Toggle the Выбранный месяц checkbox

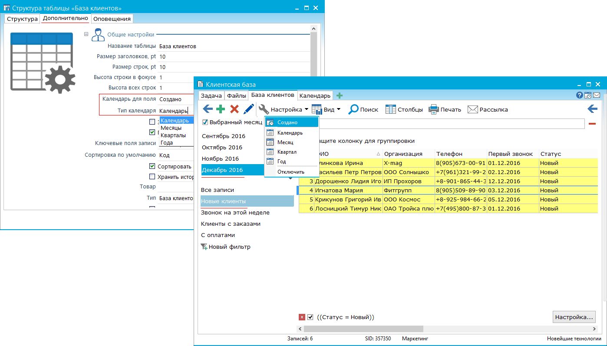pyautogui.click(x=205, y=122)
